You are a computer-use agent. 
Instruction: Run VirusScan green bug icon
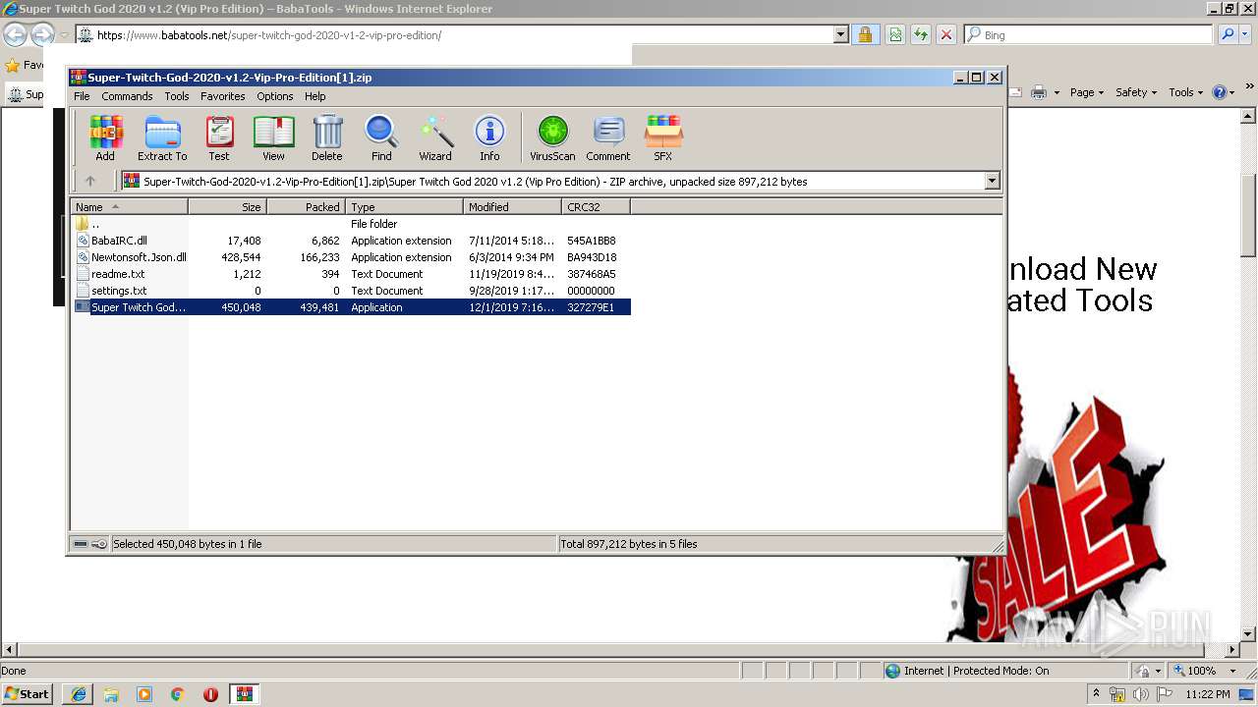552,138
